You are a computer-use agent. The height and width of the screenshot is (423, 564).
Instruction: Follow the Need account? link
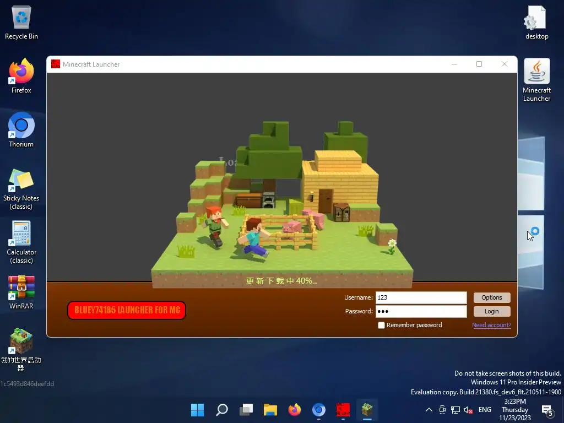491,325
